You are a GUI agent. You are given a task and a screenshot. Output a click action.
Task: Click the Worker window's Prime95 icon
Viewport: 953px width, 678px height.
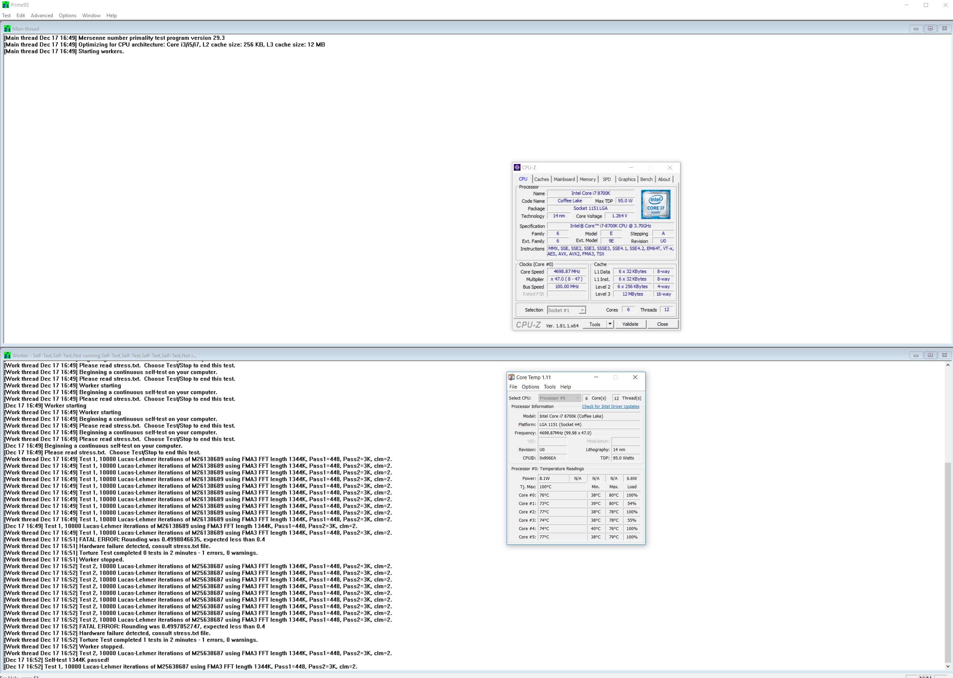(7, 355)
